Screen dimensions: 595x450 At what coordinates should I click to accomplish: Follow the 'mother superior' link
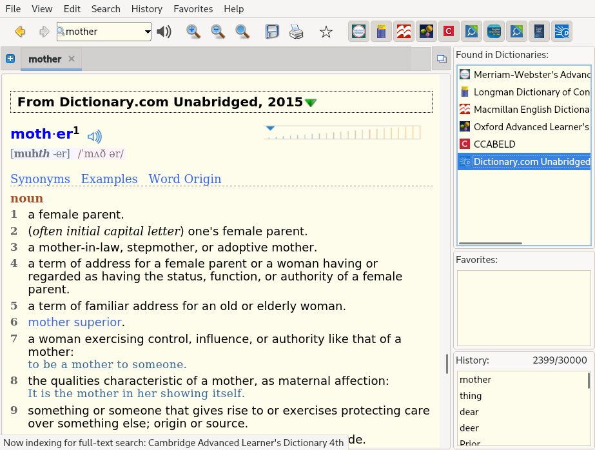tap(75, 322)
